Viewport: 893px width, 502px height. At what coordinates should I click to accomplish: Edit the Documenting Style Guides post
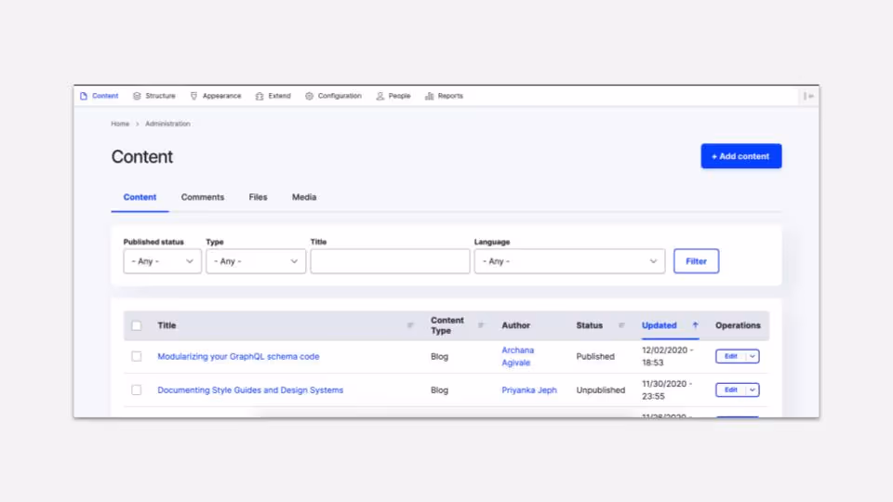point(730,390)
